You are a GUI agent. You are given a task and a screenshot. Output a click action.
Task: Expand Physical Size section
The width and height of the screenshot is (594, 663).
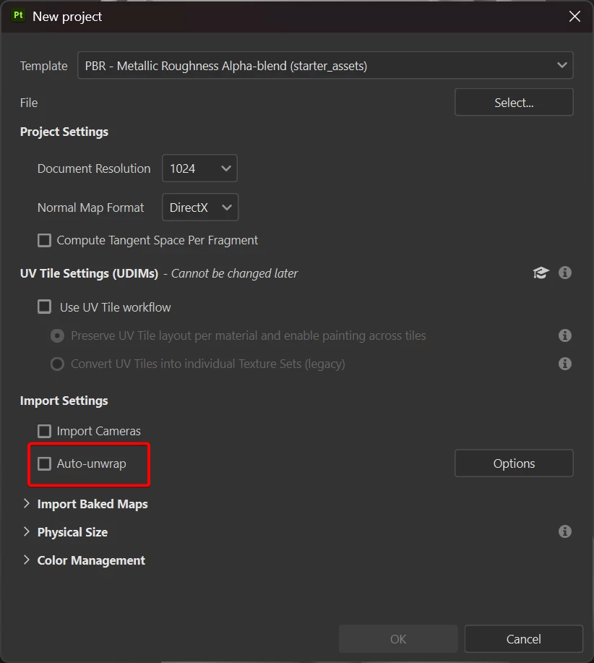(x=27, y=532)
